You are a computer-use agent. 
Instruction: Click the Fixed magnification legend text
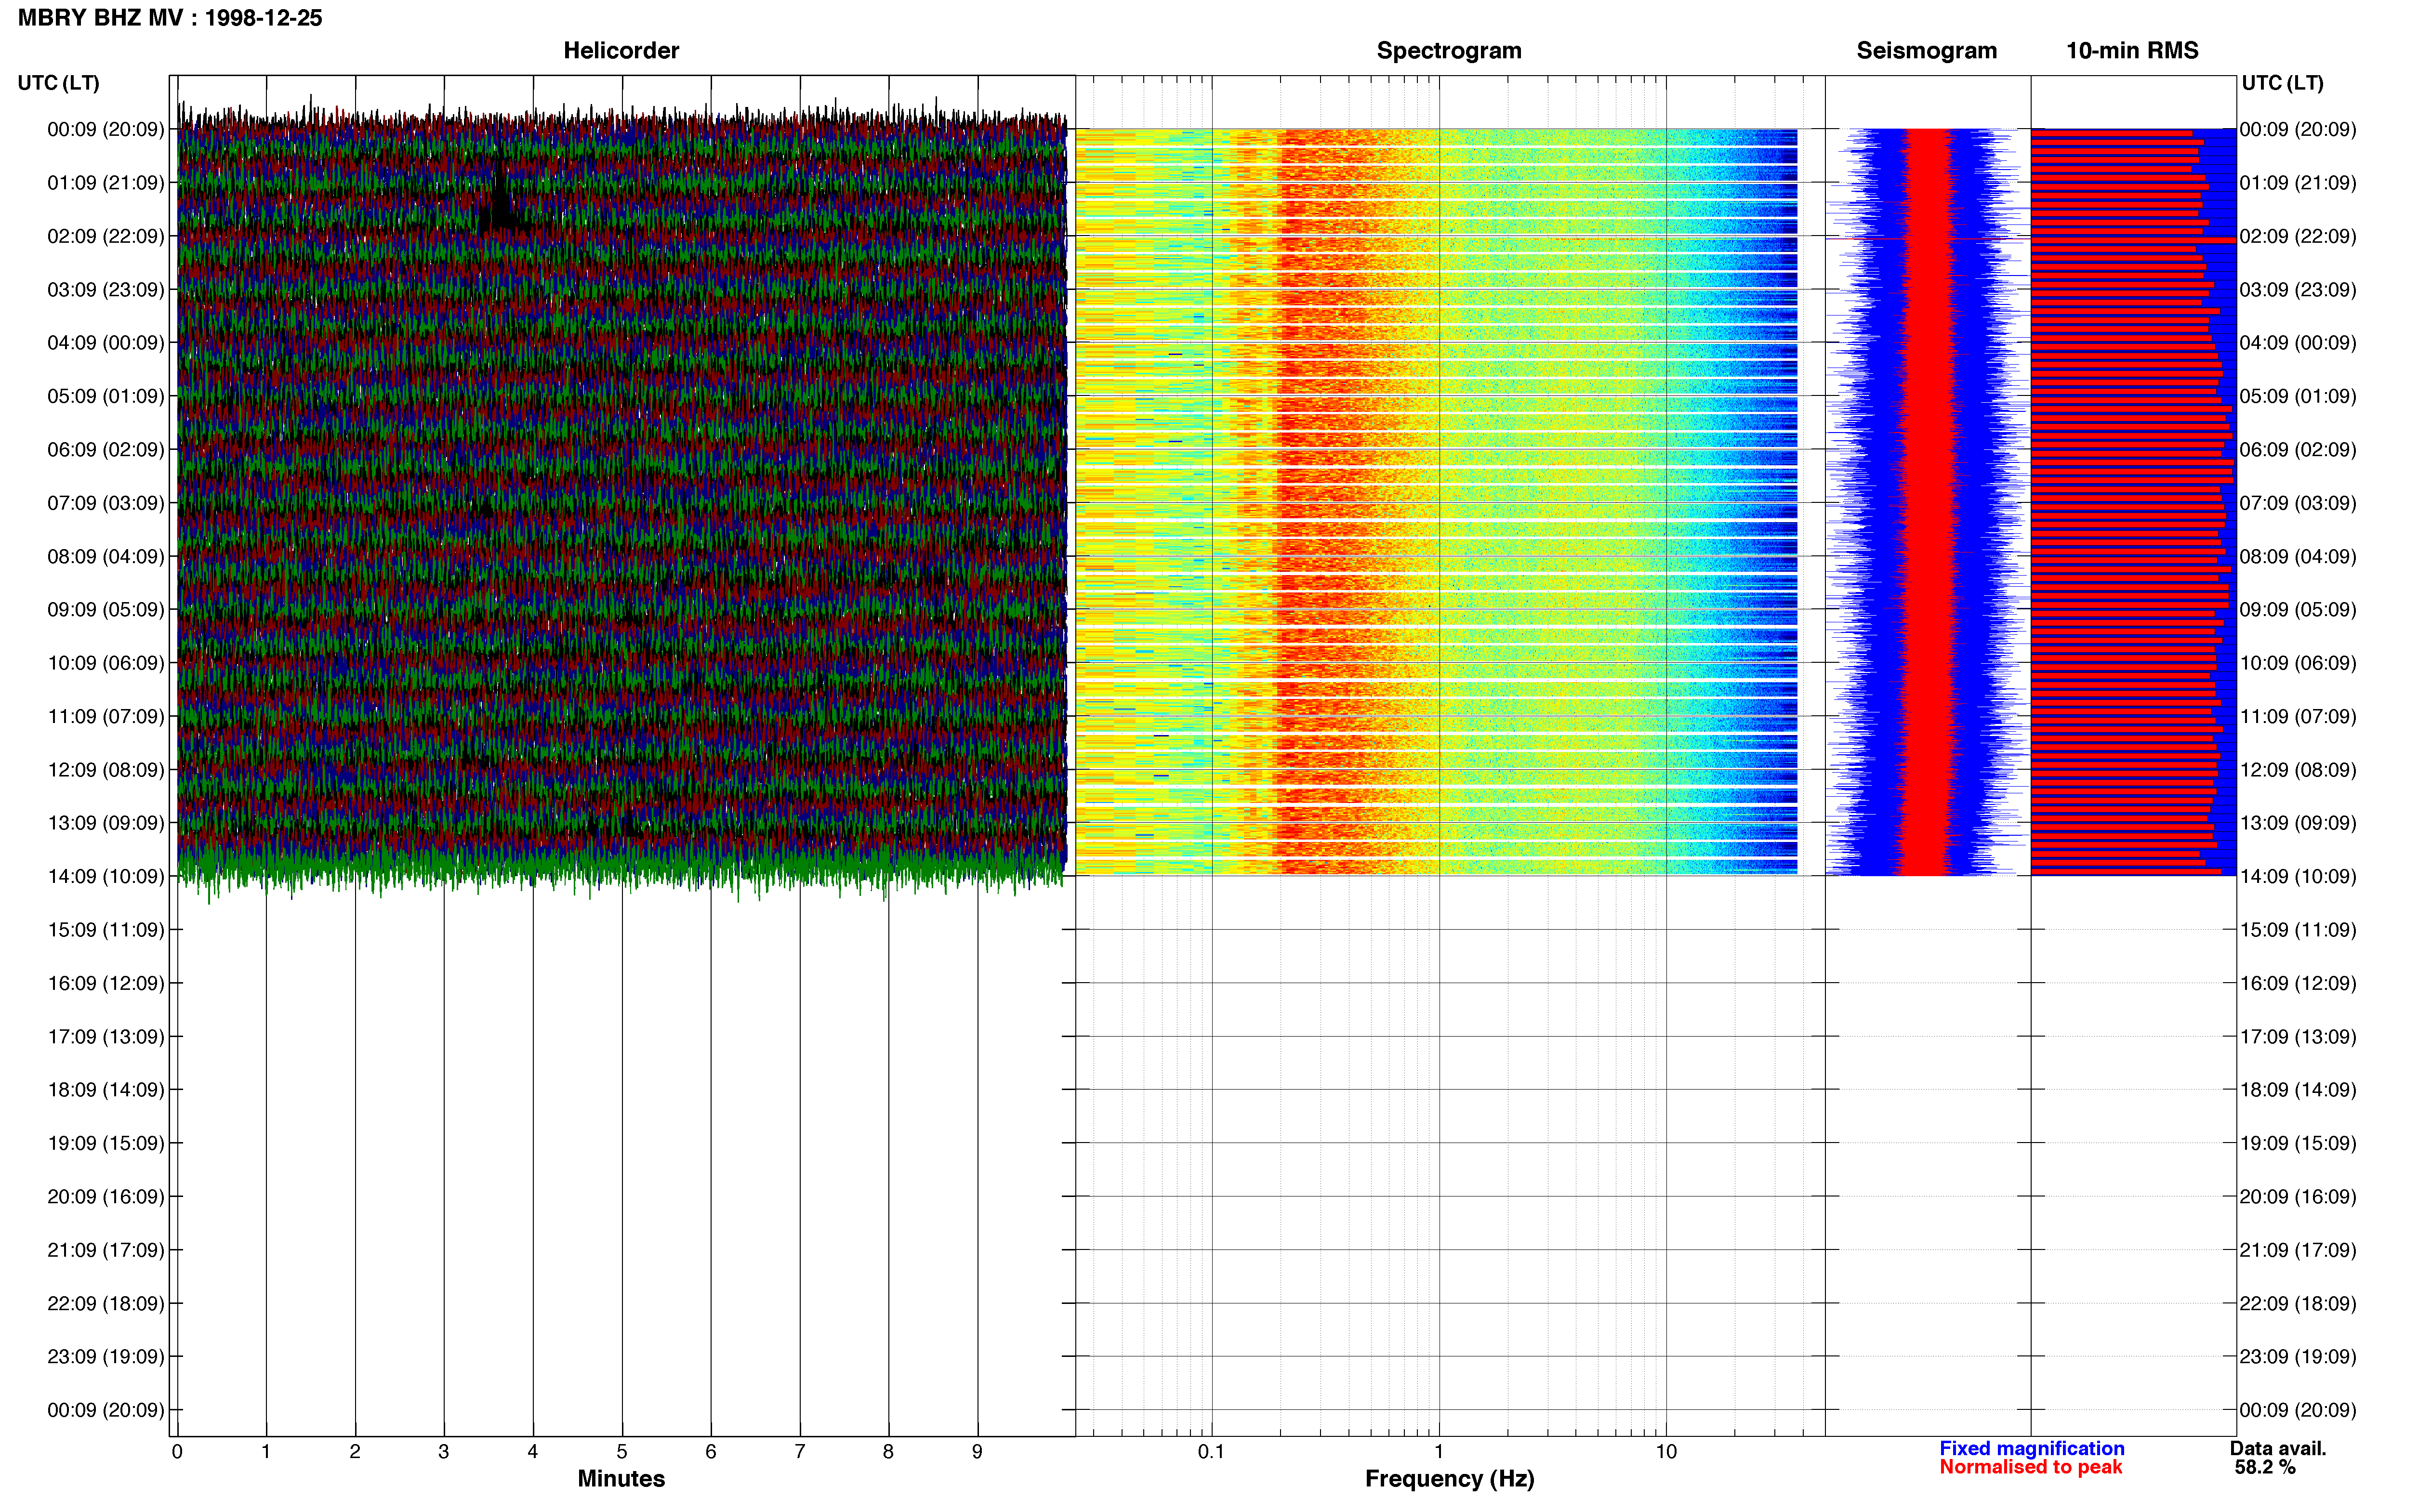2031,1448
